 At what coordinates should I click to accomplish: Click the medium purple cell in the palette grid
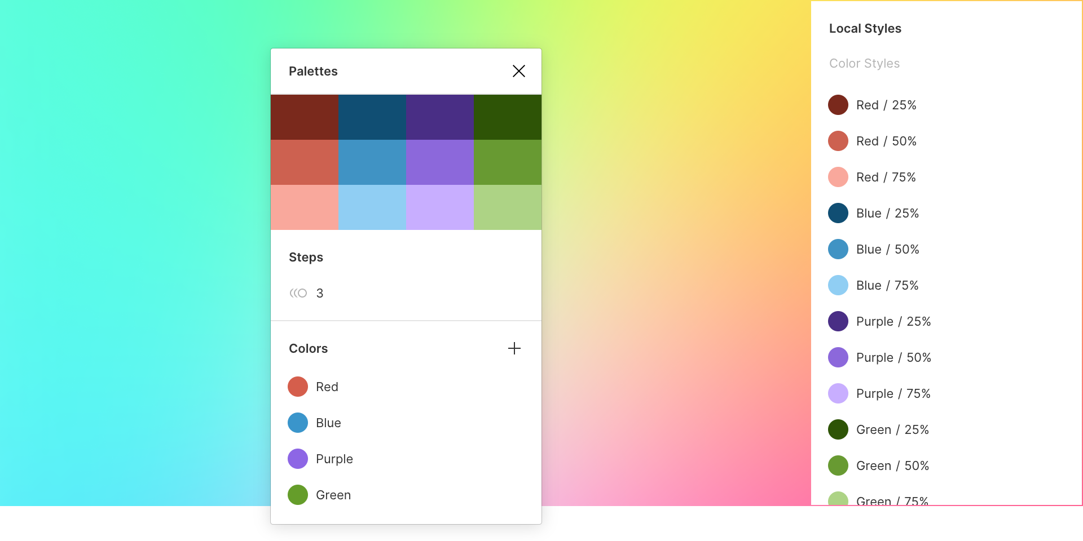tap(440, 162)
